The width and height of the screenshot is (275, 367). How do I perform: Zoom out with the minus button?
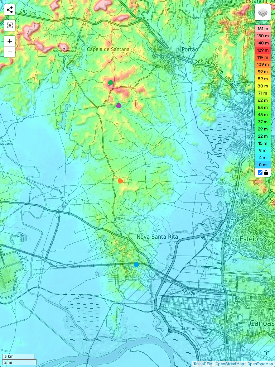[10, 52]
